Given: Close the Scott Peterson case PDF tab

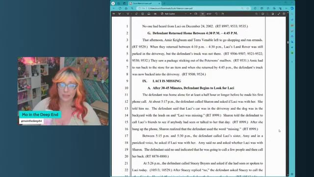Looking at the screenshot, I should click(x=159, y=3).
